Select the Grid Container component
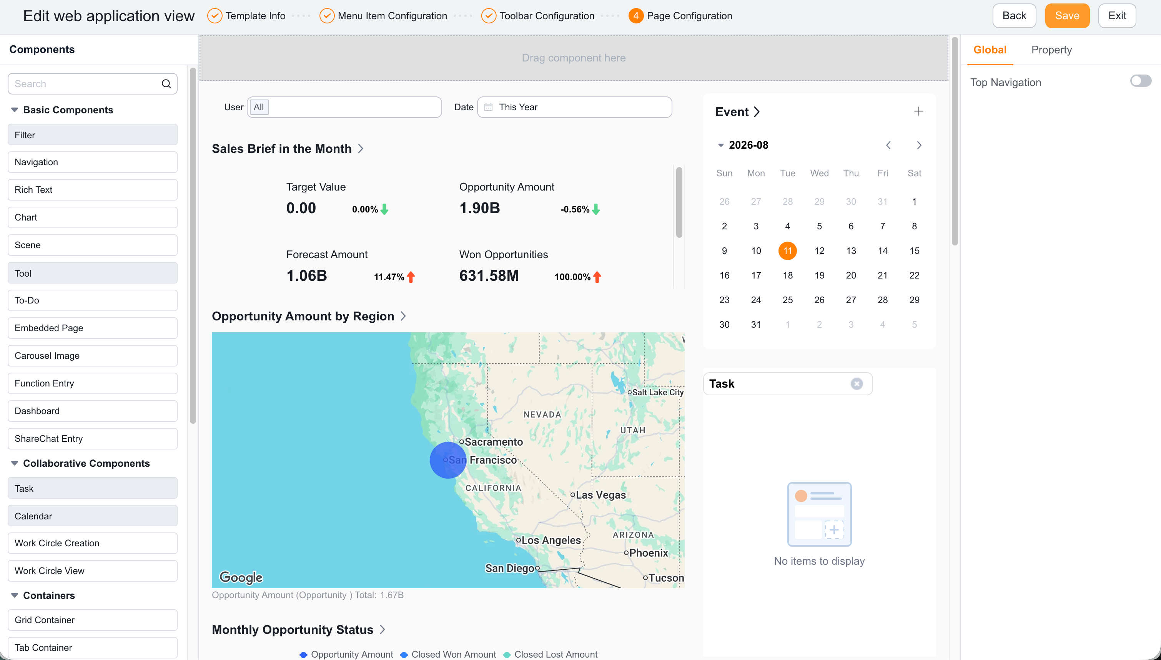 pyautogui.click(x=93, y=620)
